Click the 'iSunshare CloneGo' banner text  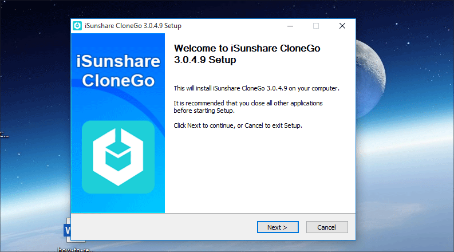tap(118, 70)
